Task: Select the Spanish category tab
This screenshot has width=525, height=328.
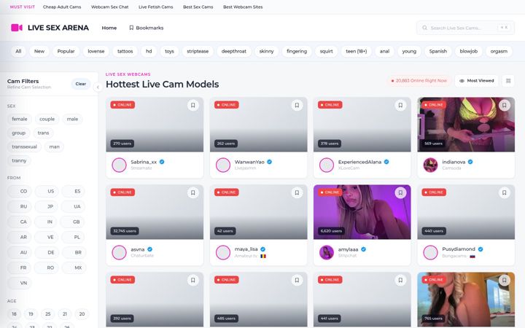Action: pyautogui.click(x=438, y=51)
